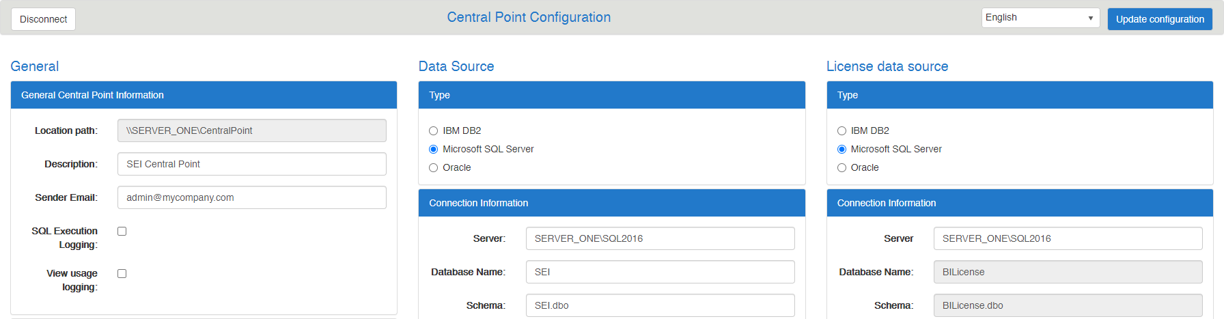The width and height of the screenshot is (1224, 319).
Task: Click Data Source Database Name field
Action: (660, 272)
